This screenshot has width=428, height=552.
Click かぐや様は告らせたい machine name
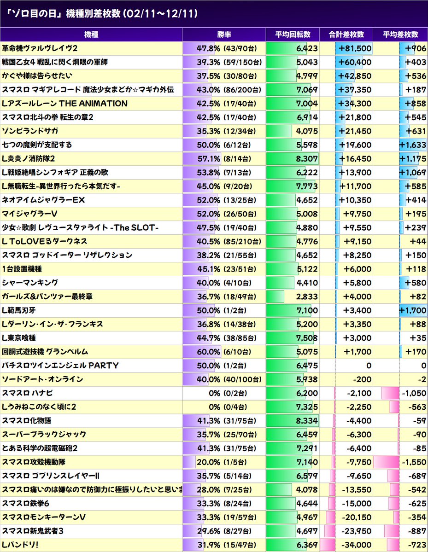pos(37,76)
